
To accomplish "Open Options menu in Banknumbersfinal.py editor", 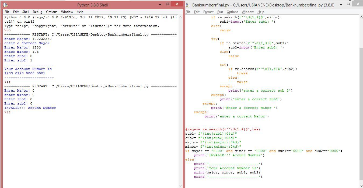I will 232,12.
